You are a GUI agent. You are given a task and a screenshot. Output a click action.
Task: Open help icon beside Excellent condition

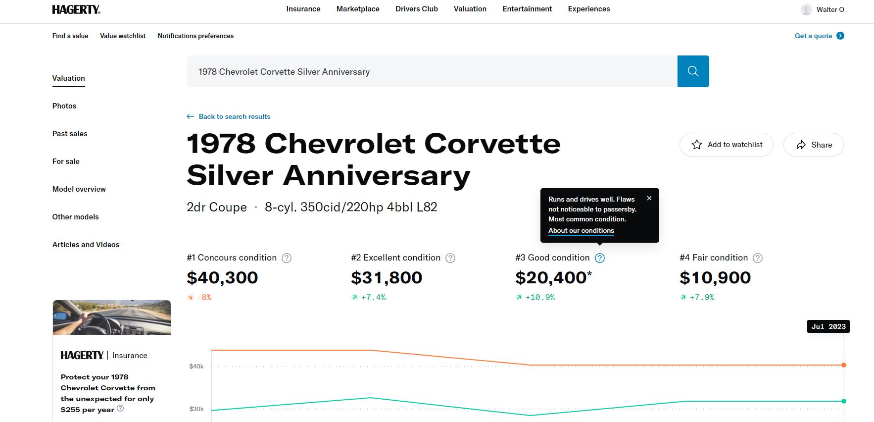coord(450,258)
